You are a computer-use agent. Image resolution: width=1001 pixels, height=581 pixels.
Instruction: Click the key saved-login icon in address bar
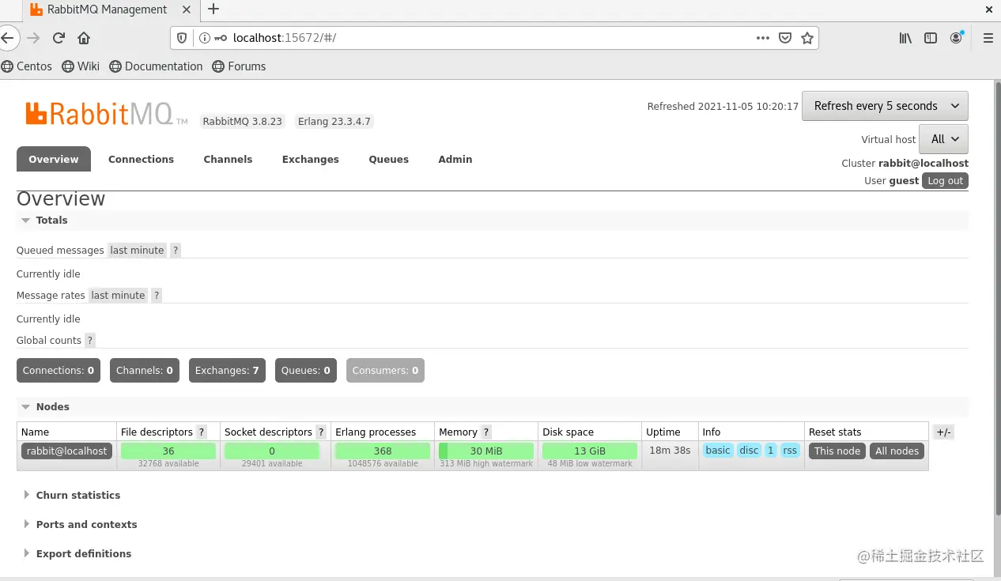click(221, 38)
